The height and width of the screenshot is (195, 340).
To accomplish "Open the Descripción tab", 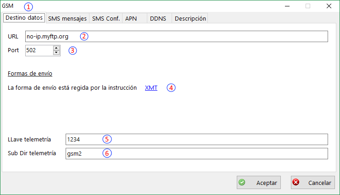I will point(190,18).
